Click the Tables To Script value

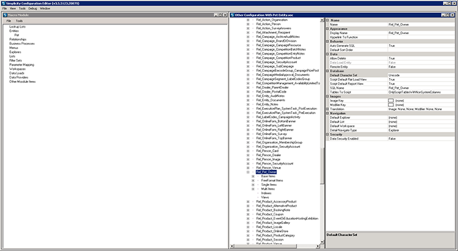[x=421, y=92]
